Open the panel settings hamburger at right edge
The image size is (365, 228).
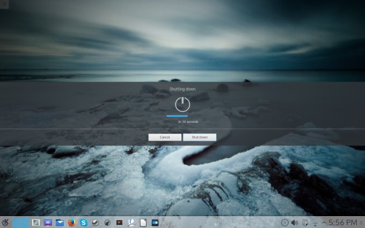pyautogui.click(x=361, y=223)
